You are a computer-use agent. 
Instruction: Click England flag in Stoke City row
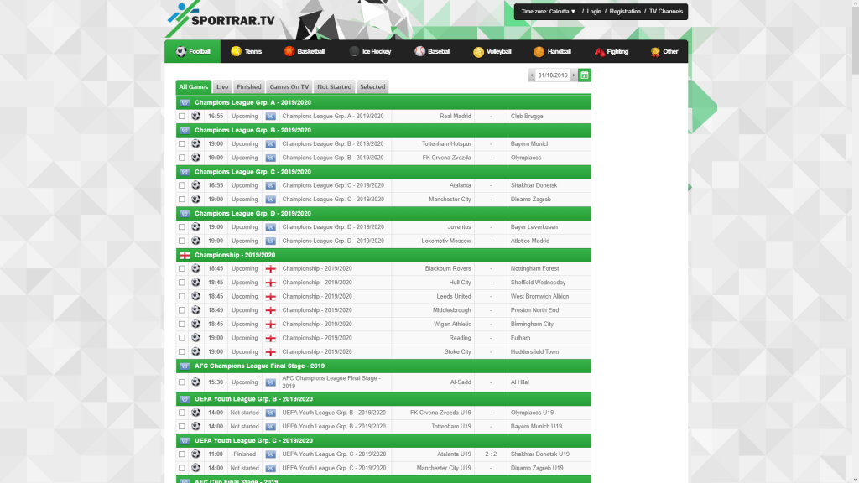(271, 352)
